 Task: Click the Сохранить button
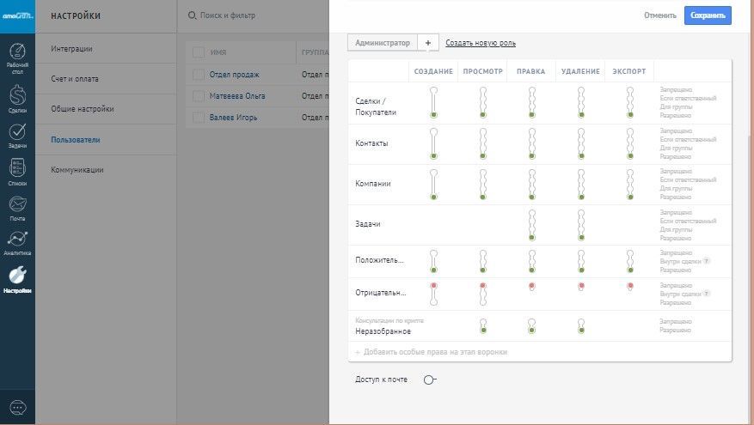[708, 15]
